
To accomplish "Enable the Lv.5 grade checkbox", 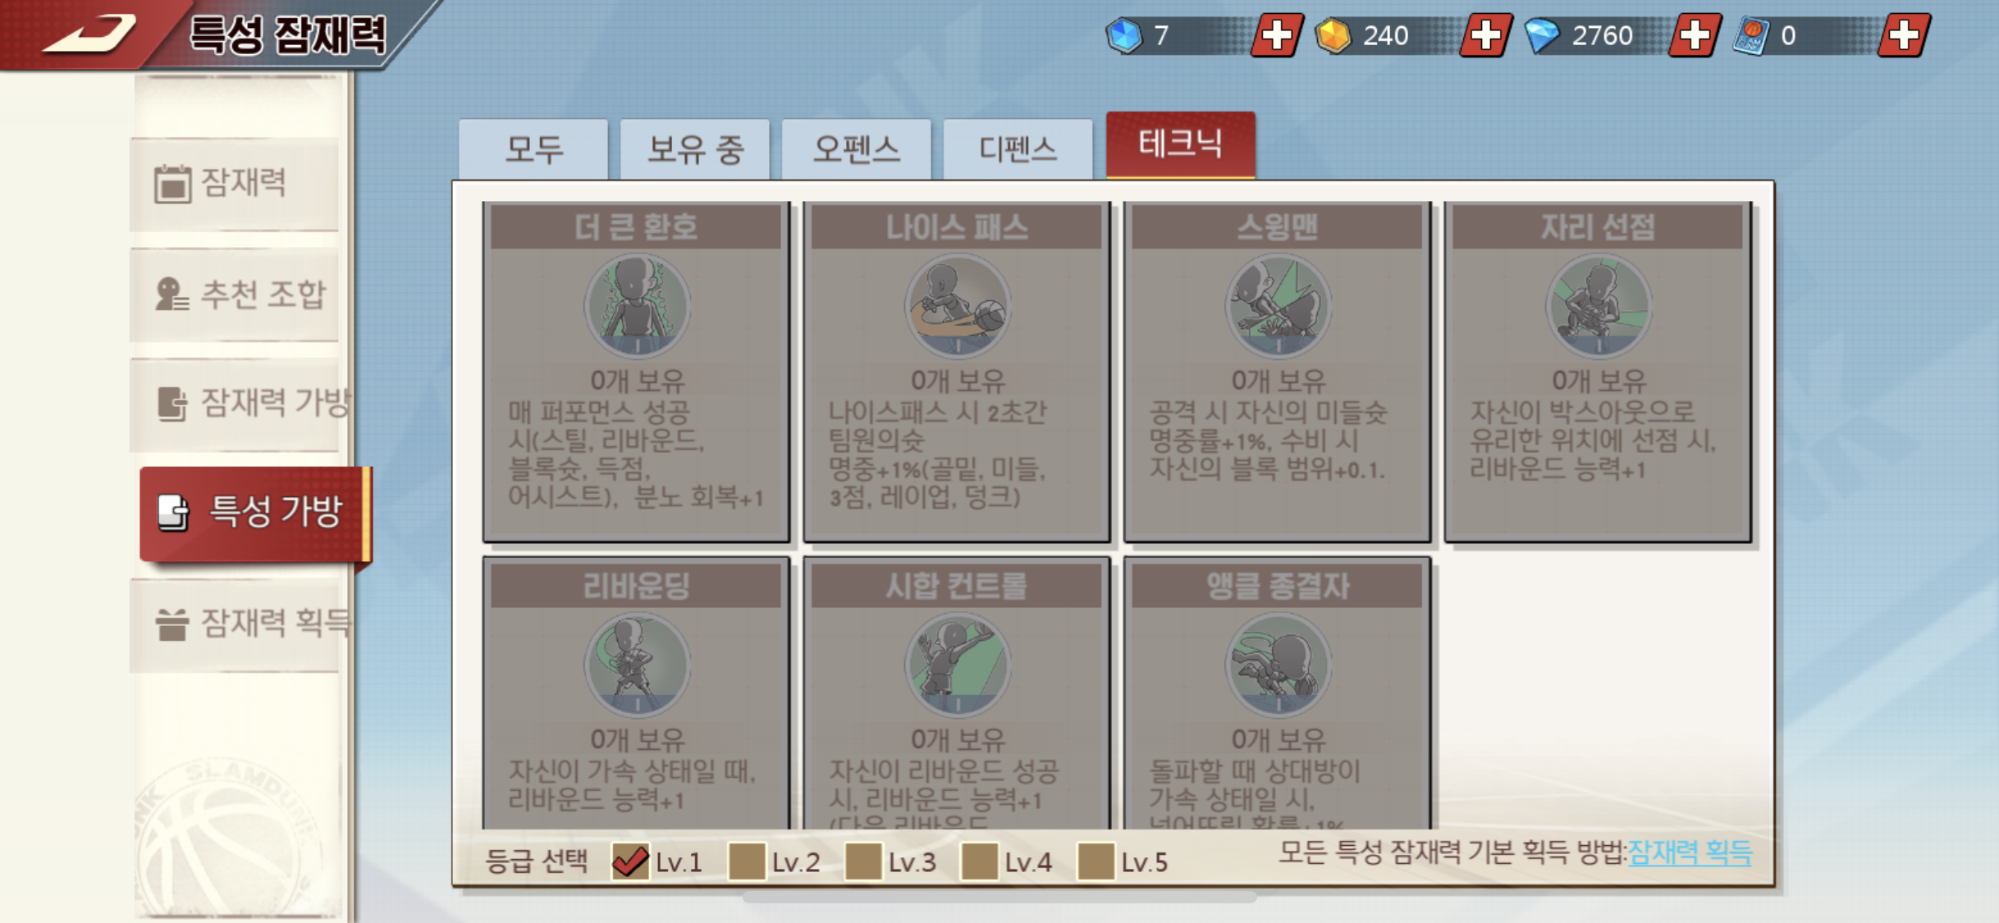I will tap(1096, 861).
